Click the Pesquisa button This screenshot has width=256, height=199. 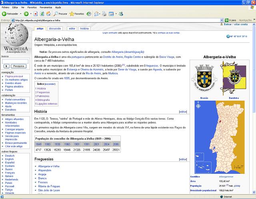tap(19, 66)
